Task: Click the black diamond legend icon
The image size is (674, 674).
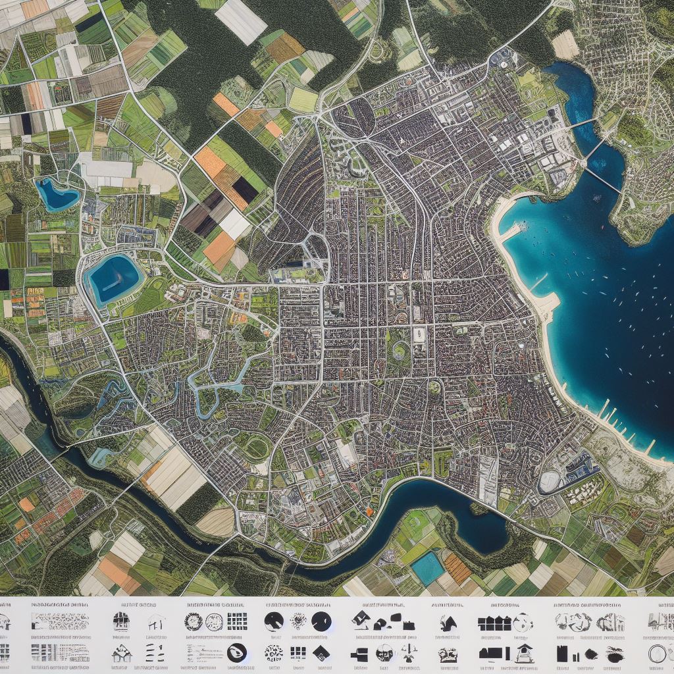Action: tap(320, 653)
